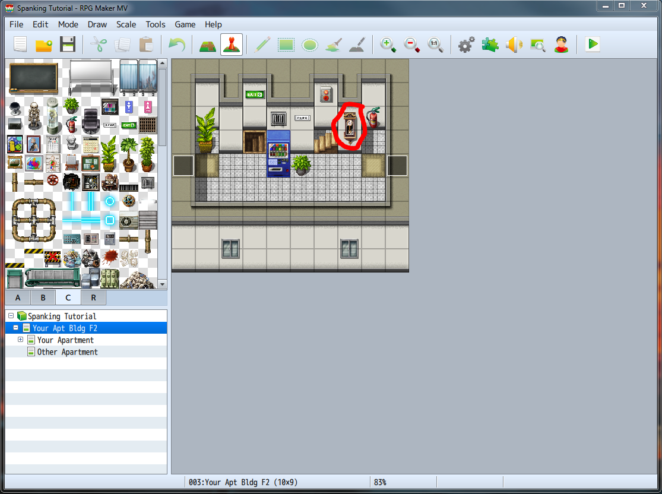Save the project via floppy disk icon

click(68, 45)
